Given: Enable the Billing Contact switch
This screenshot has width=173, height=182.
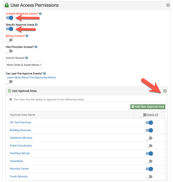Looking at the screenshot, I should pyautogui.click(x=9, y=40).
